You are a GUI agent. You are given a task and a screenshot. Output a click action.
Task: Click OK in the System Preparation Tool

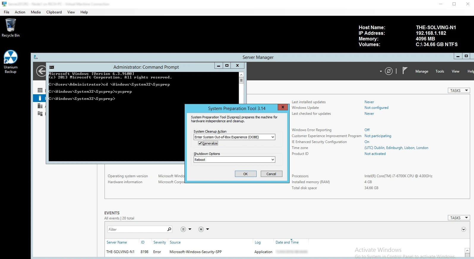pyautogui.click(x=246, y=174)
